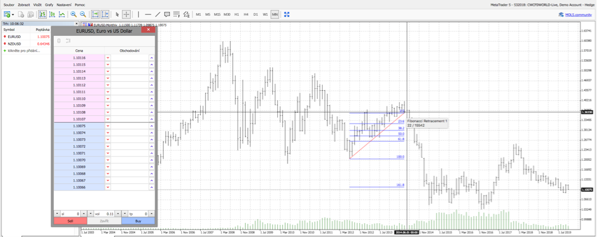597x237 pixels.
Task: Click the blue Buy button
Action: (x=138, y=221)
